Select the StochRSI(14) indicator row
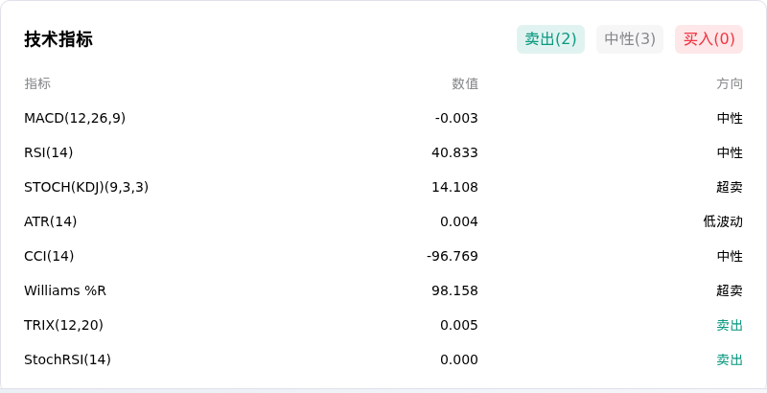The image size is (767, 393). 383,359
